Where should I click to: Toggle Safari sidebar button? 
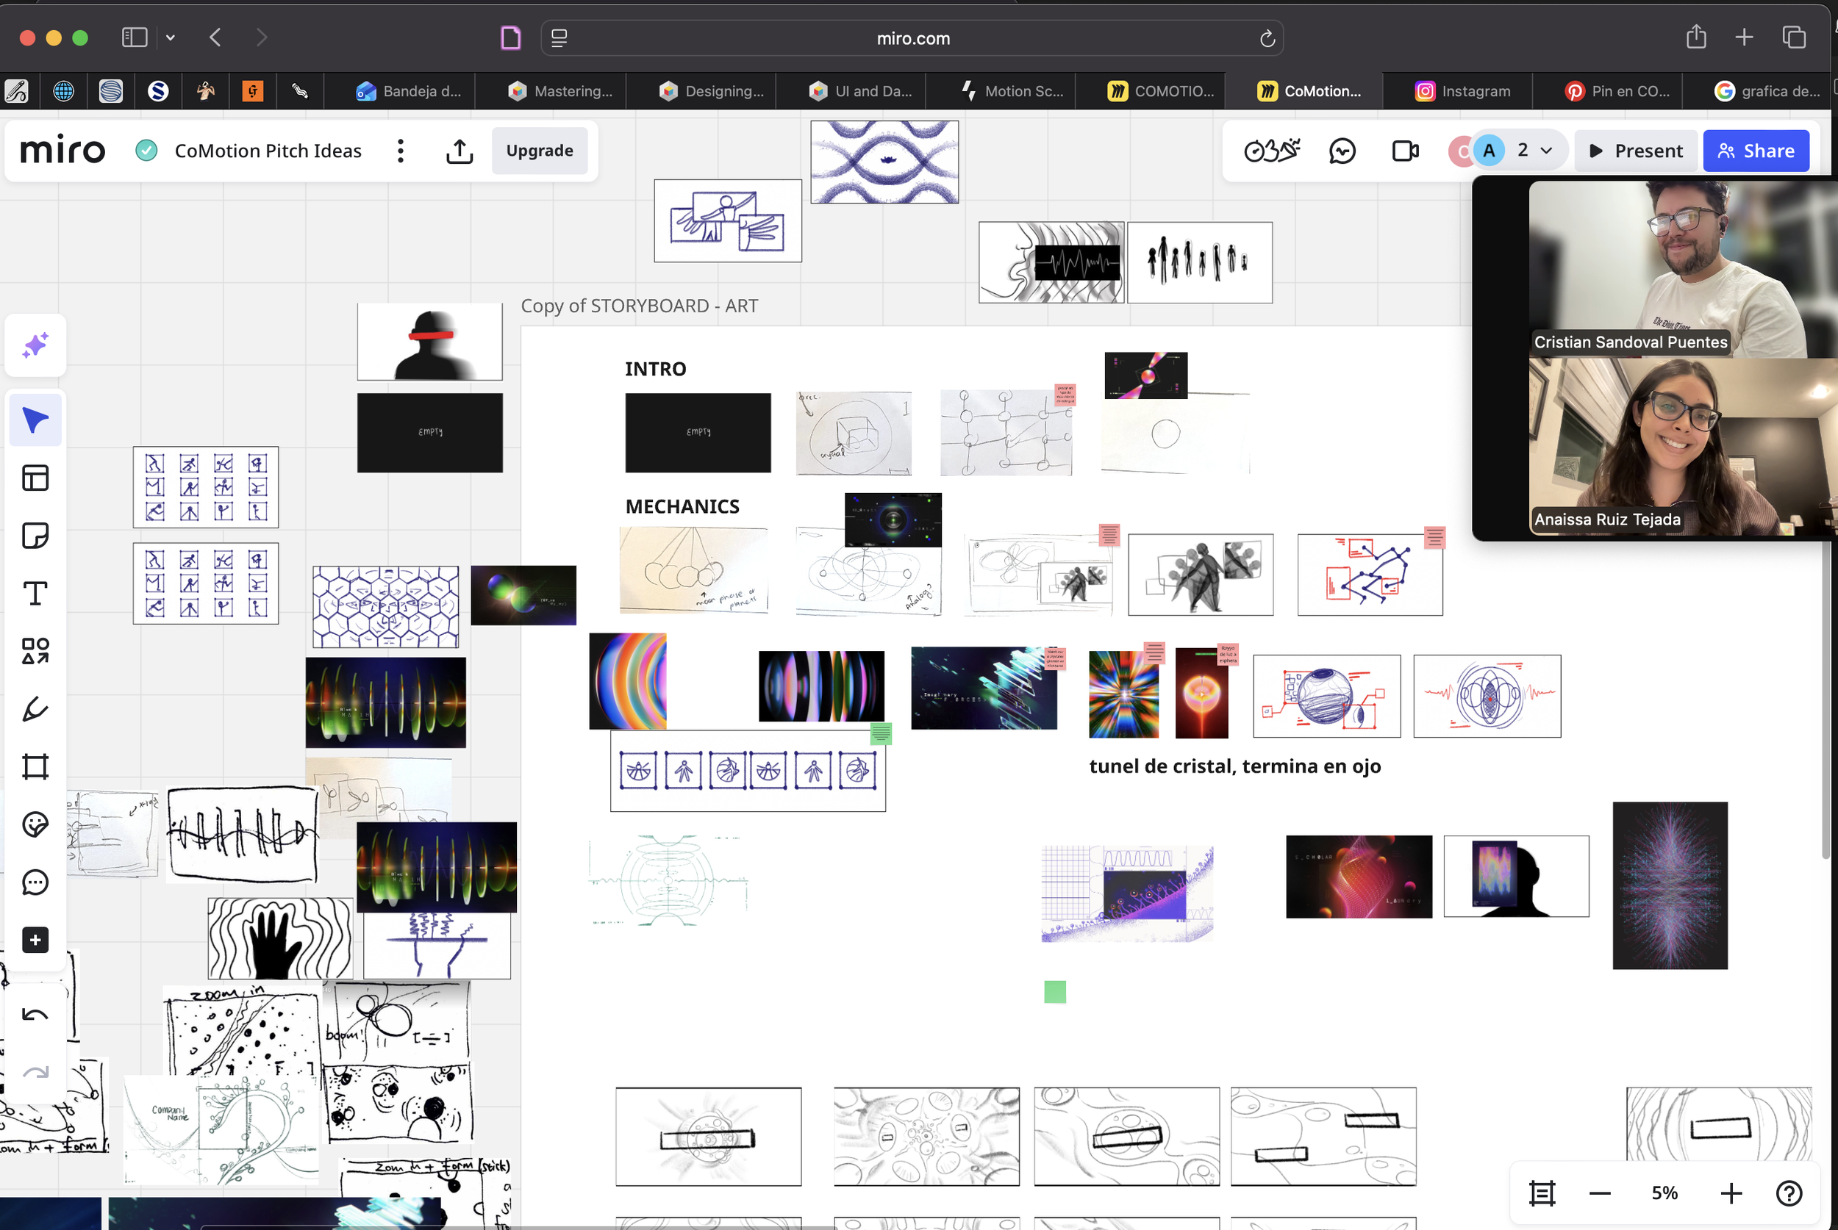135,37
